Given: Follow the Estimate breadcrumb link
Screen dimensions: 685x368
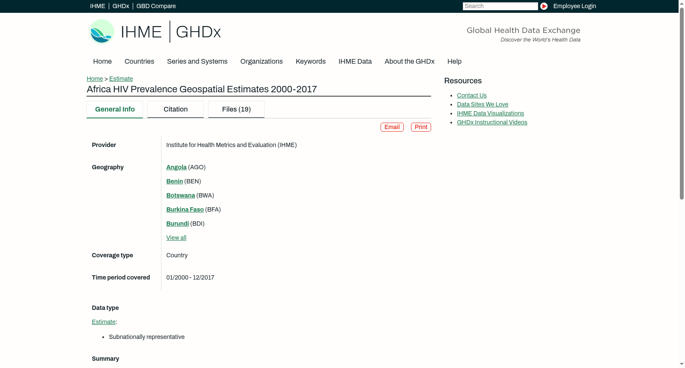Looking at the screenshot, I should click(x=121, y=79).
